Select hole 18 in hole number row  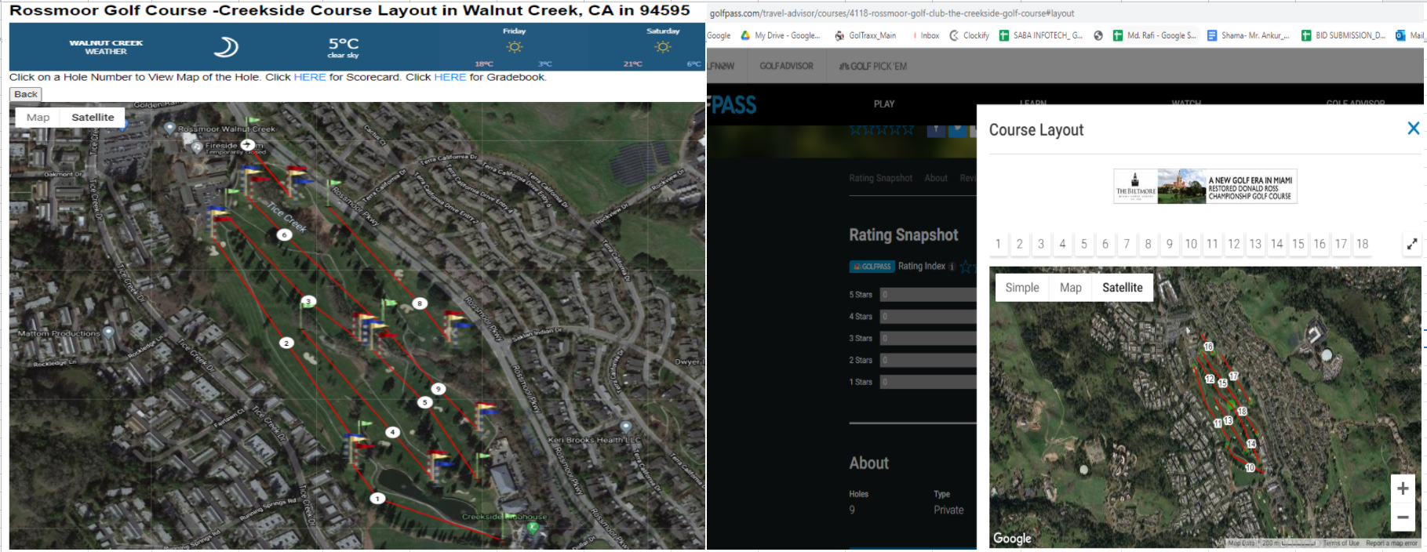tap(1363, 244)
